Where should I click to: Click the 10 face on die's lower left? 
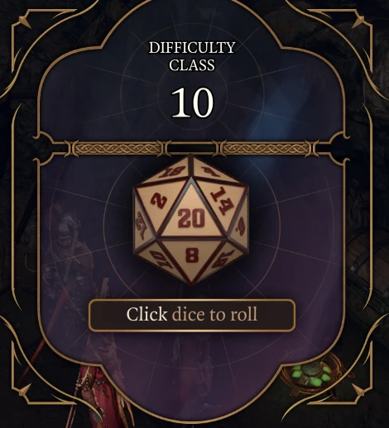coord(161,260)
